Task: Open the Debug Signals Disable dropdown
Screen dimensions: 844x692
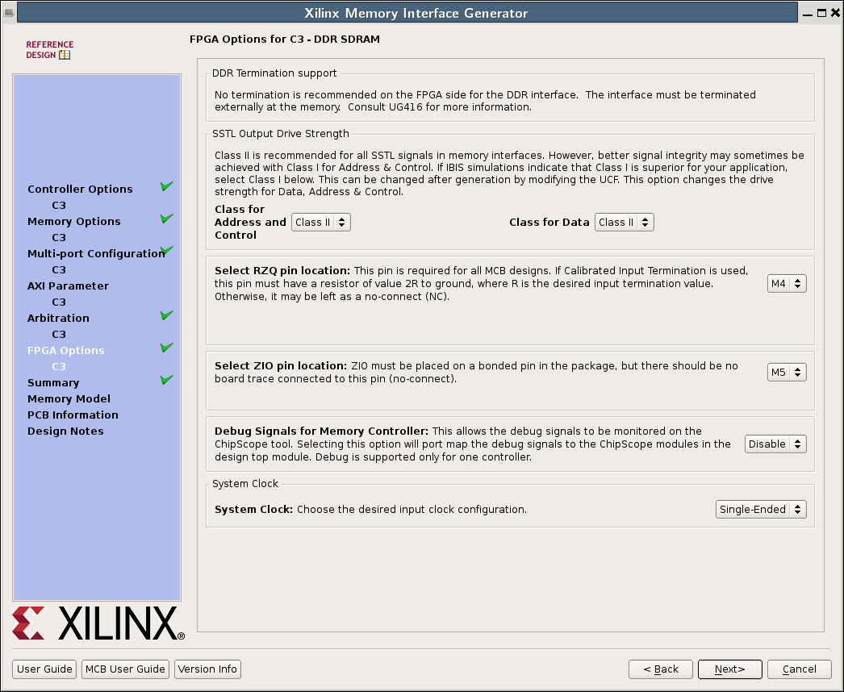Action: (x=775, y=444)
